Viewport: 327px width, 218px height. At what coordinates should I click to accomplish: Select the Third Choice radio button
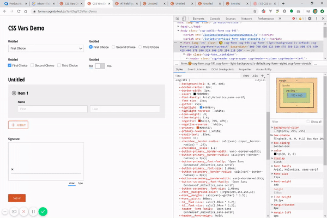tap(140, 47)
